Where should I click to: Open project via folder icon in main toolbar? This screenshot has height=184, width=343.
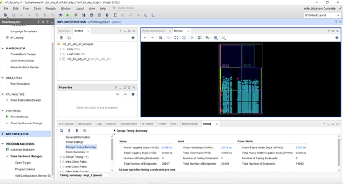[6, 15]
